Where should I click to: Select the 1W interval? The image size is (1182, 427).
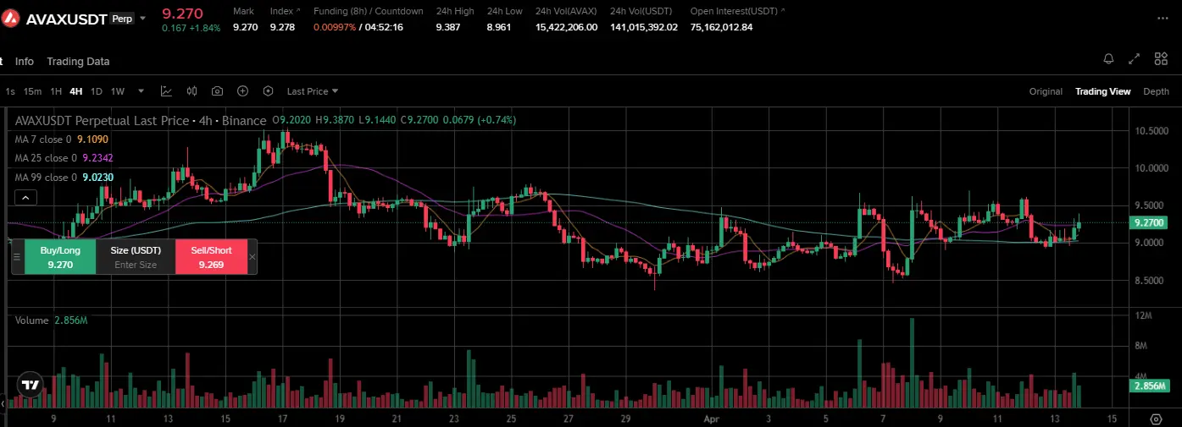(118, 91)
